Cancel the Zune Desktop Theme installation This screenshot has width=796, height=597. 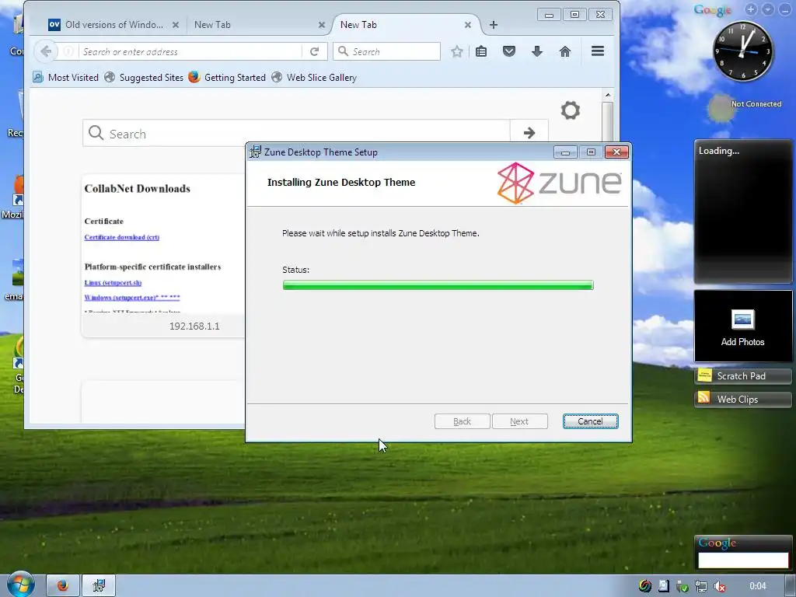click(590, 421)
